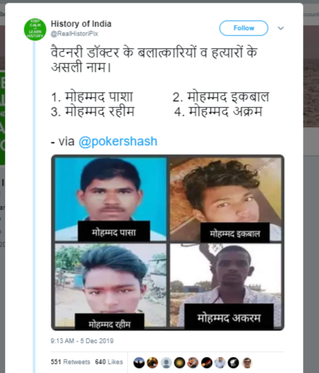Expand the tweet options chevron menu
The height and width of the screenshot is (373, 319).
click(281, 29)
